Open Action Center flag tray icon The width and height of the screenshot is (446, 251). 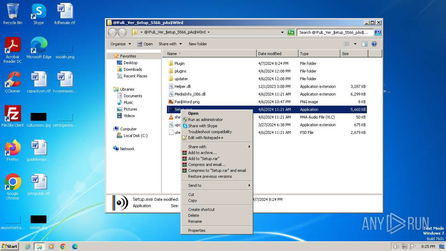click(413, 246)
